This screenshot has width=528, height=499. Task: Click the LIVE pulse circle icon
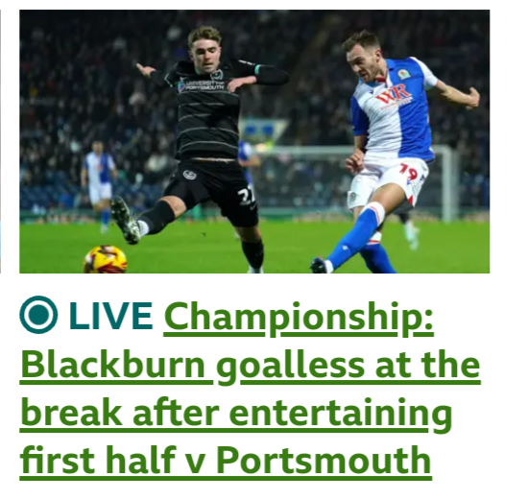click(38, 315)
